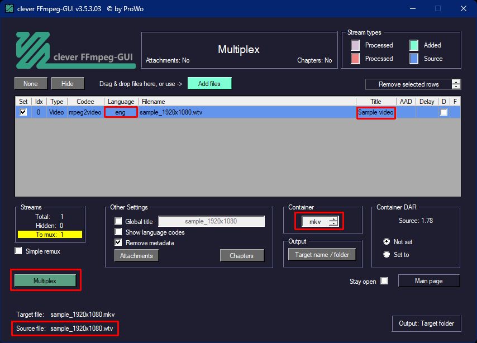Click the mpeg2video codec cell
The width and height of the screenshot is (477, 343).
pos(85,112)
